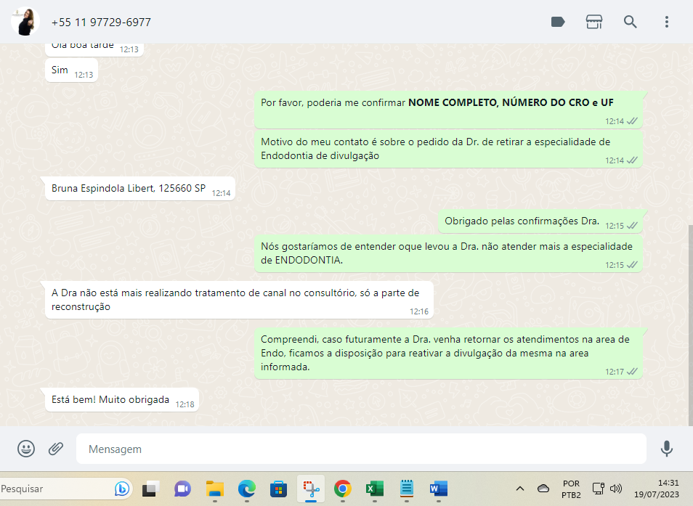Open Task View on the taskbar
Viewport: 693px width, 506px height.
click(150, 489)
